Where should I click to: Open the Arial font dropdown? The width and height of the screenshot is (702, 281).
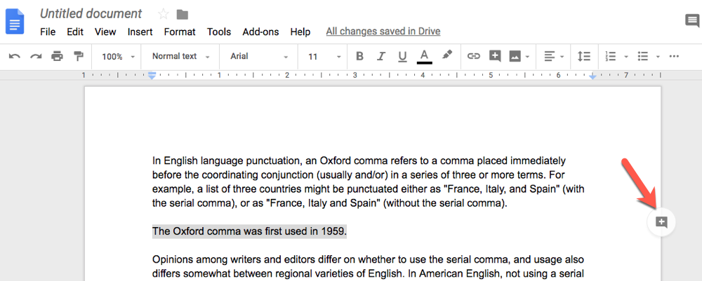coord(259,56)
